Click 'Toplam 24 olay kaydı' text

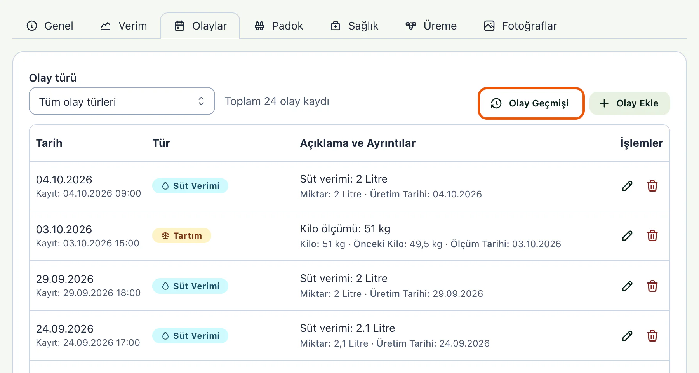coord(277,101)
